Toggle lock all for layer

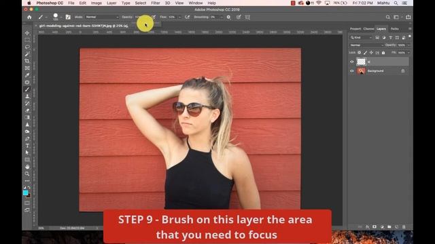383,53
